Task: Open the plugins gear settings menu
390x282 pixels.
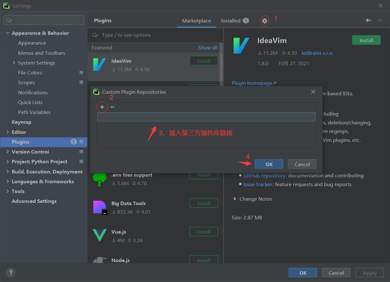Action: (x=265, y=21)
